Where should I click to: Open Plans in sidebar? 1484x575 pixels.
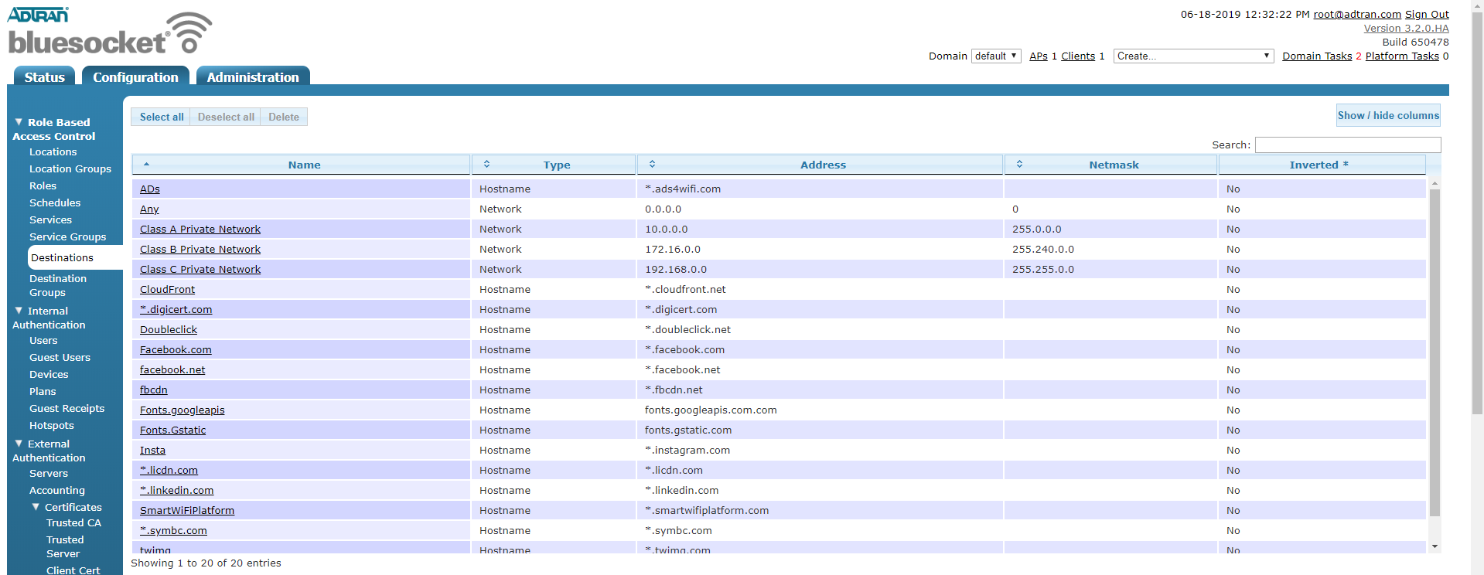pyautogui.click(x=43, y=391)
